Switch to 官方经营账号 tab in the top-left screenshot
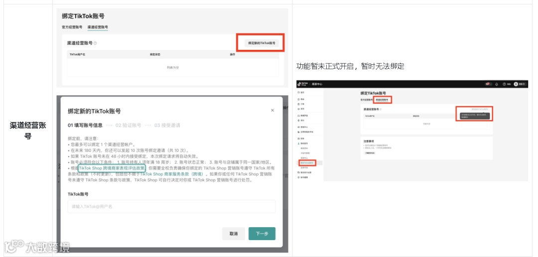 coord(72,27)
